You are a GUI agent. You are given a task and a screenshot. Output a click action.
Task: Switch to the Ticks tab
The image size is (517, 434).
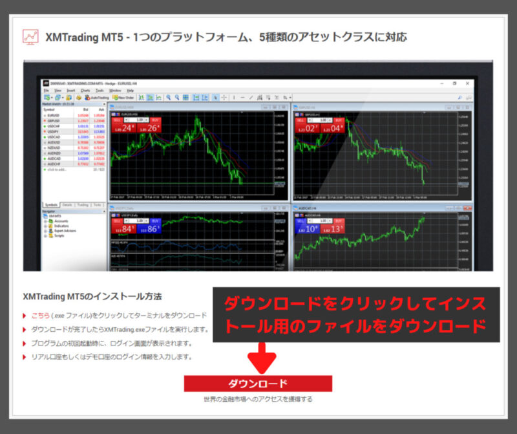[98, 205]
